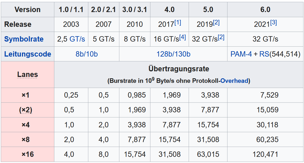This screenshot has width=304, height=163.
Task: Click the (×2) row label
Action: coord(26,110)
